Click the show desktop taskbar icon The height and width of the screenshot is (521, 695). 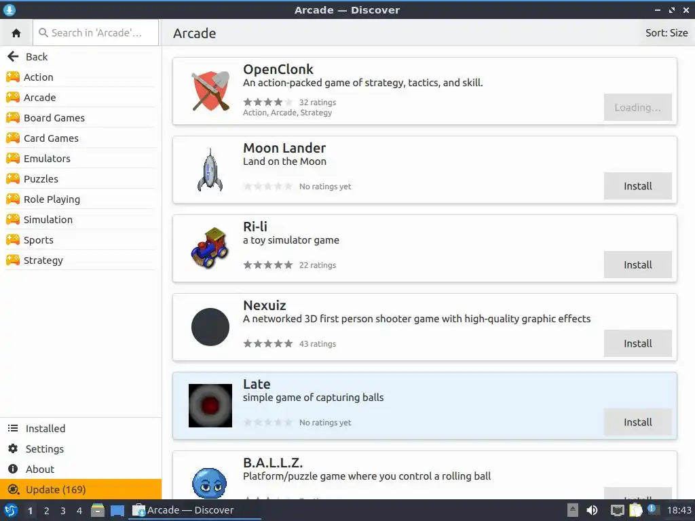point(117,511)
